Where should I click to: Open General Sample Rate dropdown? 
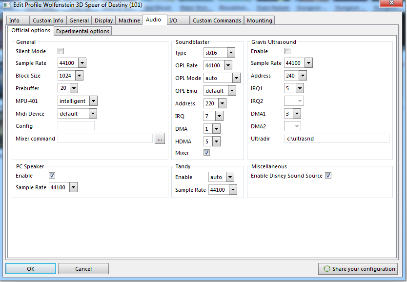[x=82, y=63]
